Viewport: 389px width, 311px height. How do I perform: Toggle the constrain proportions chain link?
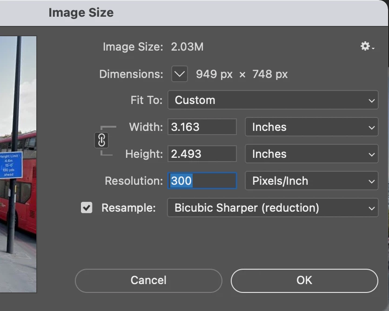tap(101, 140)
